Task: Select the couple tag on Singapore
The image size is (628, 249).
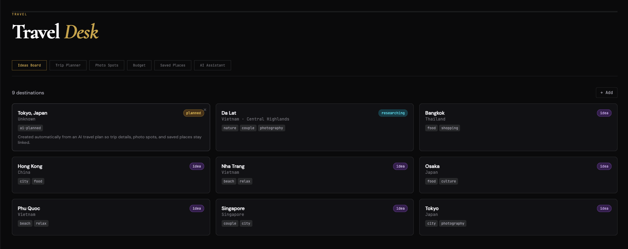Action: pyautogui.click(x=230, y=223)
